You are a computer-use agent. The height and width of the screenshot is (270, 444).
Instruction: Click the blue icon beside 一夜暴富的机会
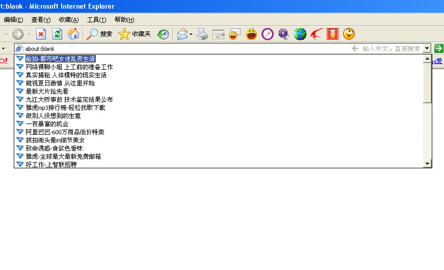20,124
